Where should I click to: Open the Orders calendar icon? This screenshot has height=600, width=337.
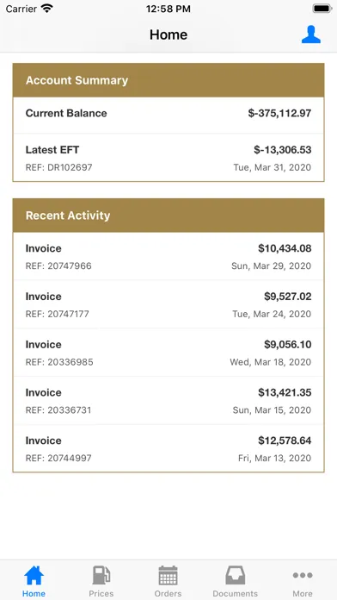[168, 576]
